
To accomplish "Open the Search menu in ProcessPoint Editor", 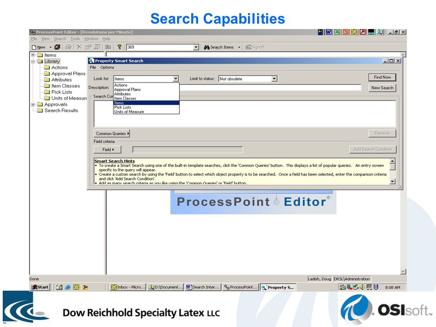I will point(60,39).
